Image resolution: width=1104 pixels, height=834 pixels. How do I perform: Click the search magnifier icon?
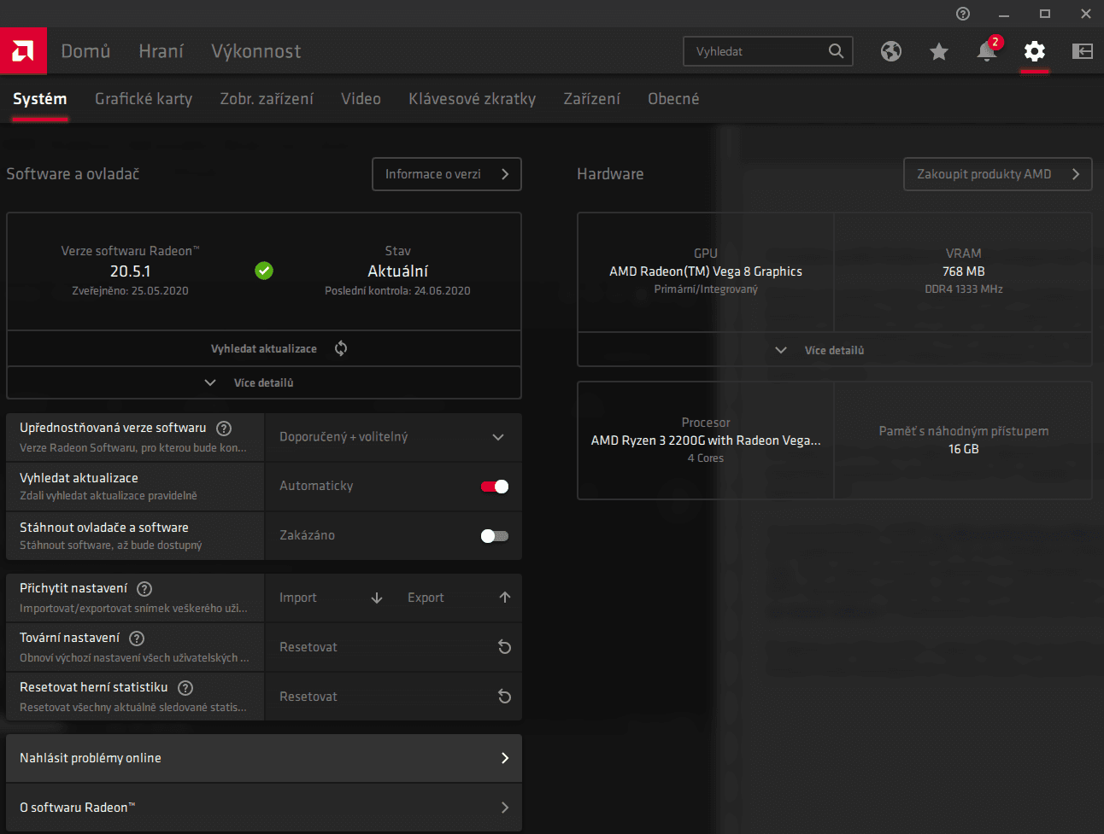click(837, 51)
